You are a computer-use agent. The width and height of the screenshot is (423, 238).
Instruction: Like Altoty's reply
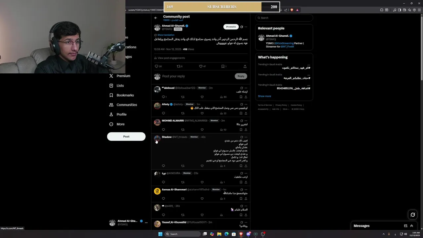(202, 113)
